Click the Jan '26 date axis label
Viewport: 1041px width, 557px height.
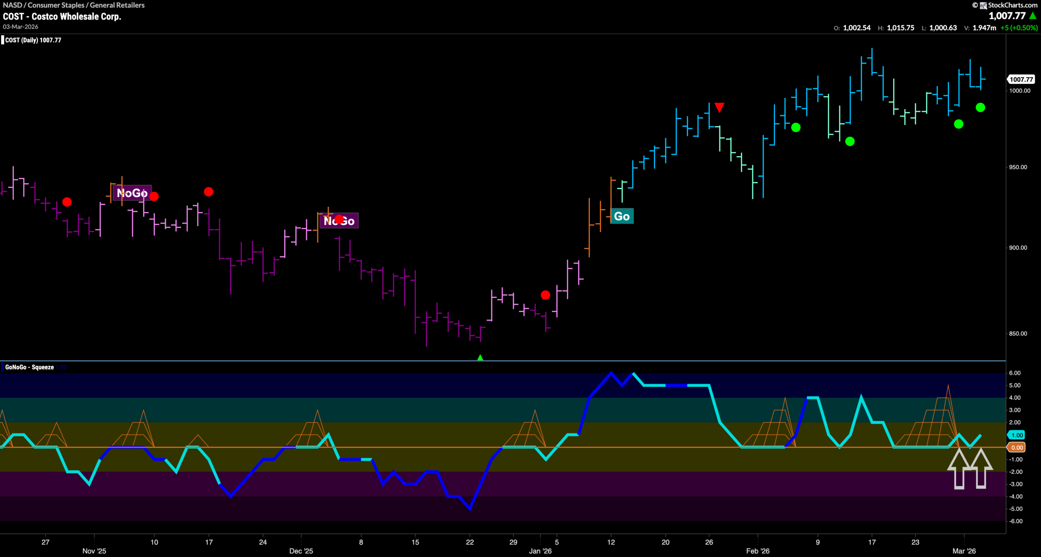(x=540, y=550)
